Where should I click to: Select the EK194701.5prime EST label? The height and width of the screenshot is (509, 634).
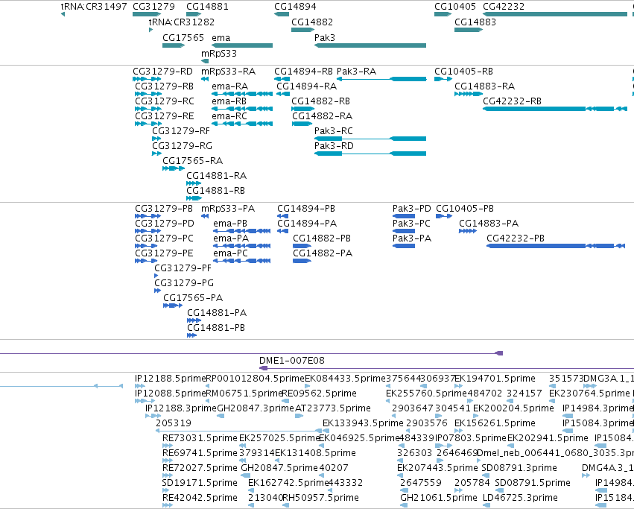[495, 379]
